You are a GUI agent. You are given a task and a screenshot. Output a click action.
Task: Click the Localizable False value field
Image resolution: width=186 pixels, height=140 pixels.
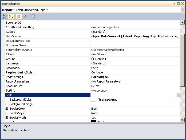[x=133, y=68]
